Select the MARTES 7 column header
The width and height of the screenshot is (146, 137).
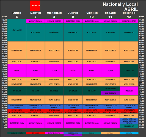(x=35, y=15)
